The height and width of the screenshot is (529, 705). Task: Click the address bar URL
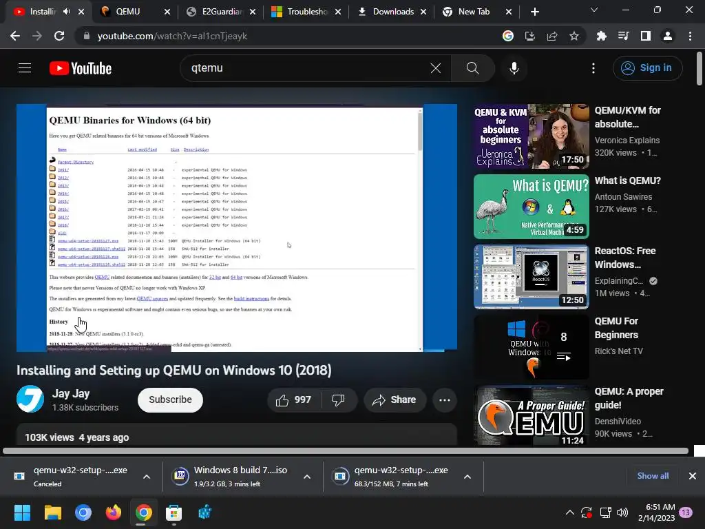tap(172, 36)
